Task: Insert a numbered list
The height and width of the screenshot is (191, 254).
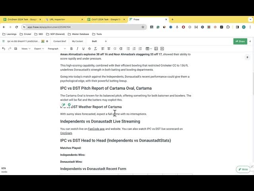Action: [x=134, y=49]
